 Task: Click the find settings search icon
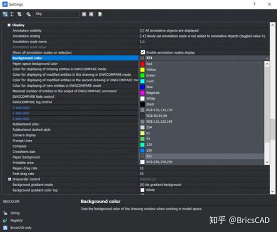[x=28, y=14]
